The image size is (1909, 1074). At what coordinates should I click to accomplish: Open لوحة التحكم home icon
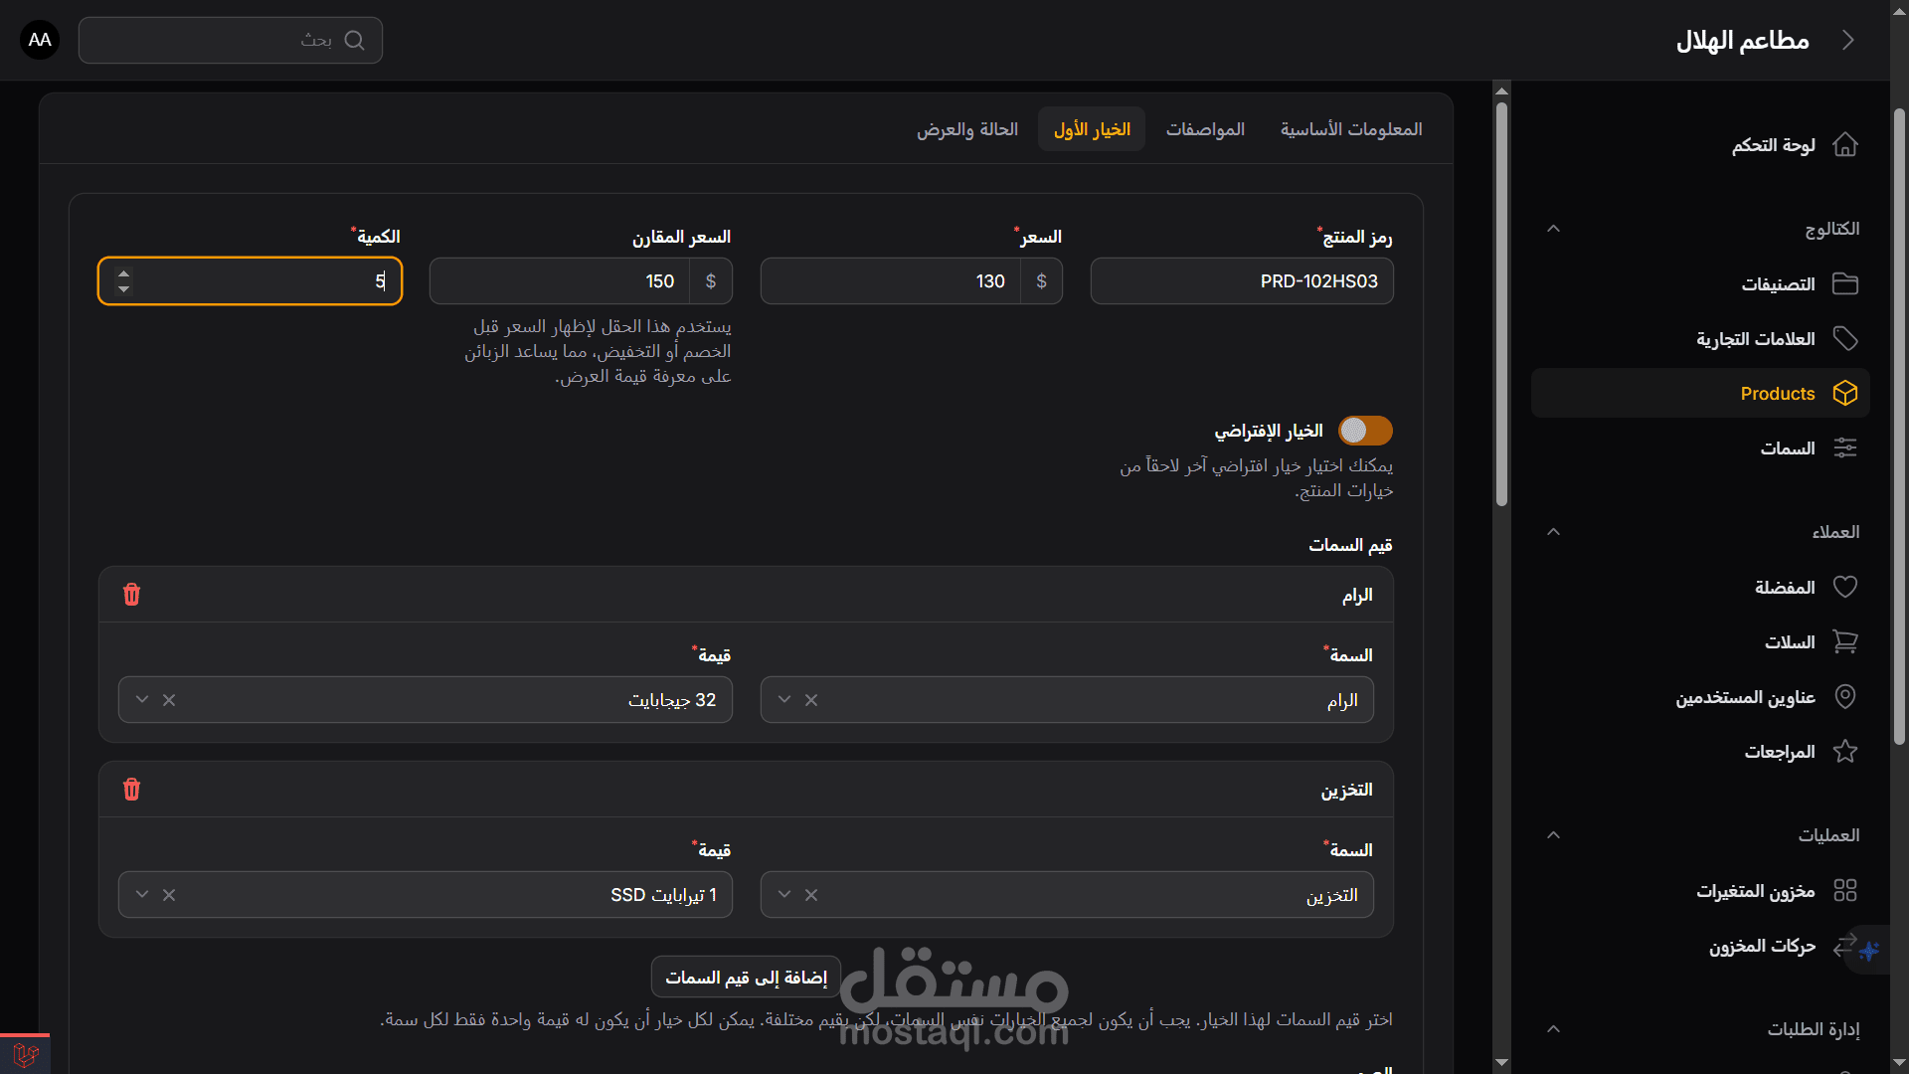[x=1845, y=145]
